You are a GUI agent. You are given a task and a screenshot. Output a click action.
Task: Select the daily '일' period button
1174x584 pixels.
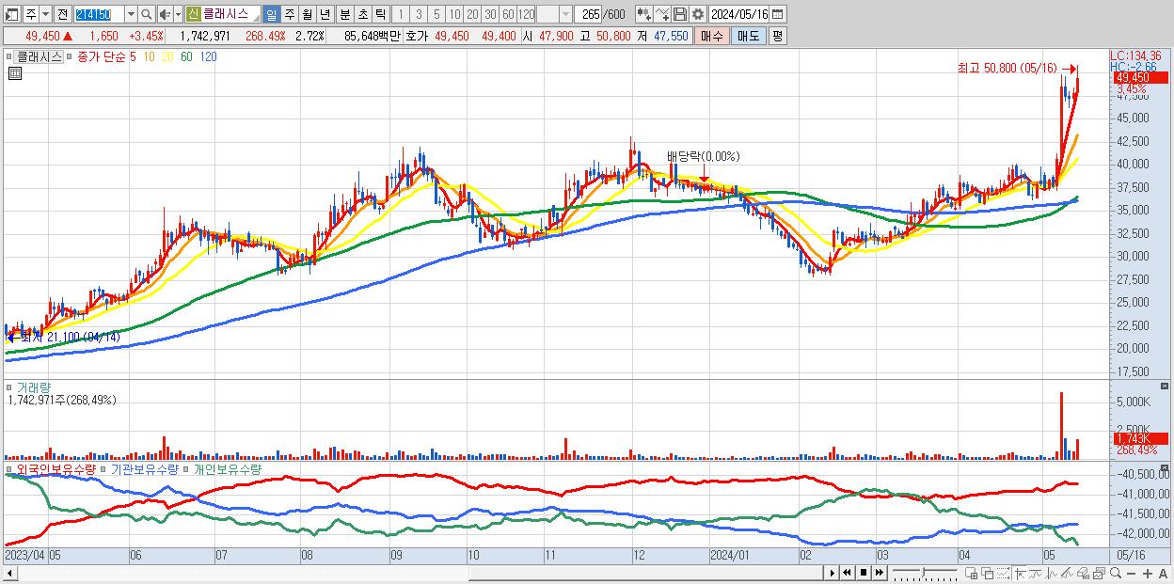(271, 14)
